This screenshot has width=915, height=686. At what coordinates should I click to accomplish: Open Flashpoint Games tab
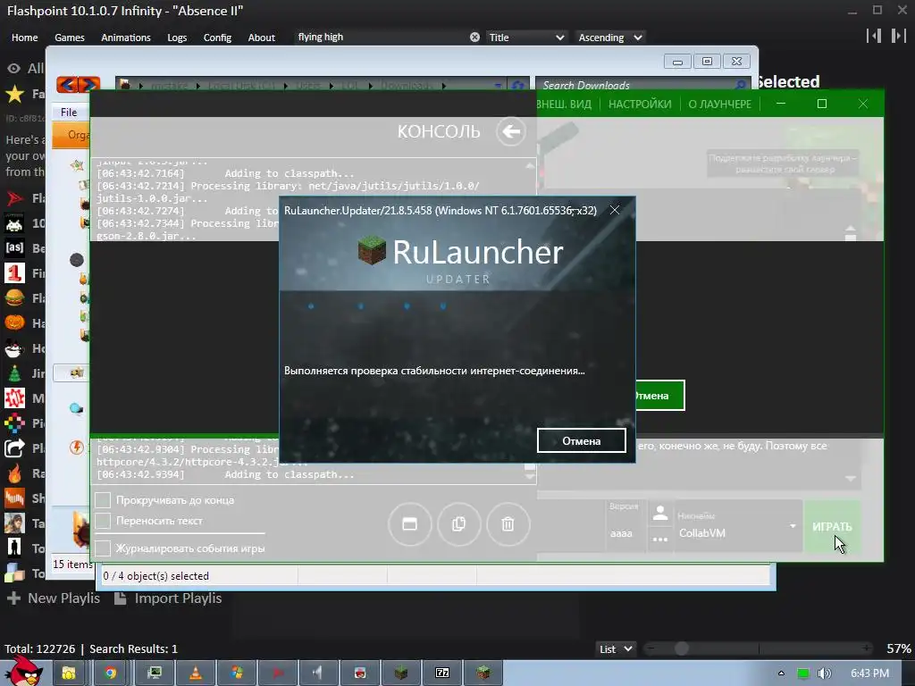click(x=70, y=38)
